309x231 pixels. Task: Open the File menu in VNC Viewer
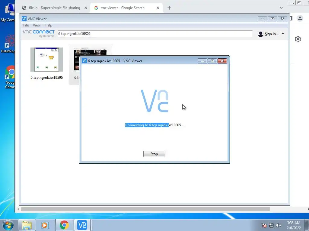tap(26, 25)
